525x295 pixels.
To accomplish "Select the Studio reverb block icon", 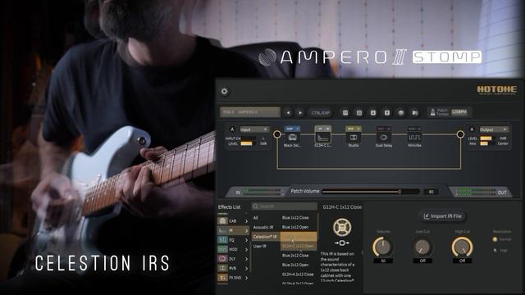I will pyautogui.click(x=354, y=138).
